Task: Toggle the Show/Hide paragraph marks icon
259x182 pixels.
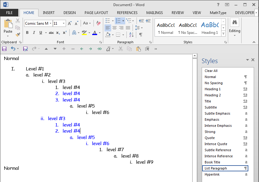Action: click(140, 34)
